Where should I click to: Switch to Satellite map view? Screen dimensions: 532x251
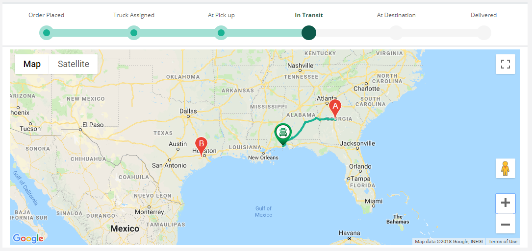tap(73, 64)
